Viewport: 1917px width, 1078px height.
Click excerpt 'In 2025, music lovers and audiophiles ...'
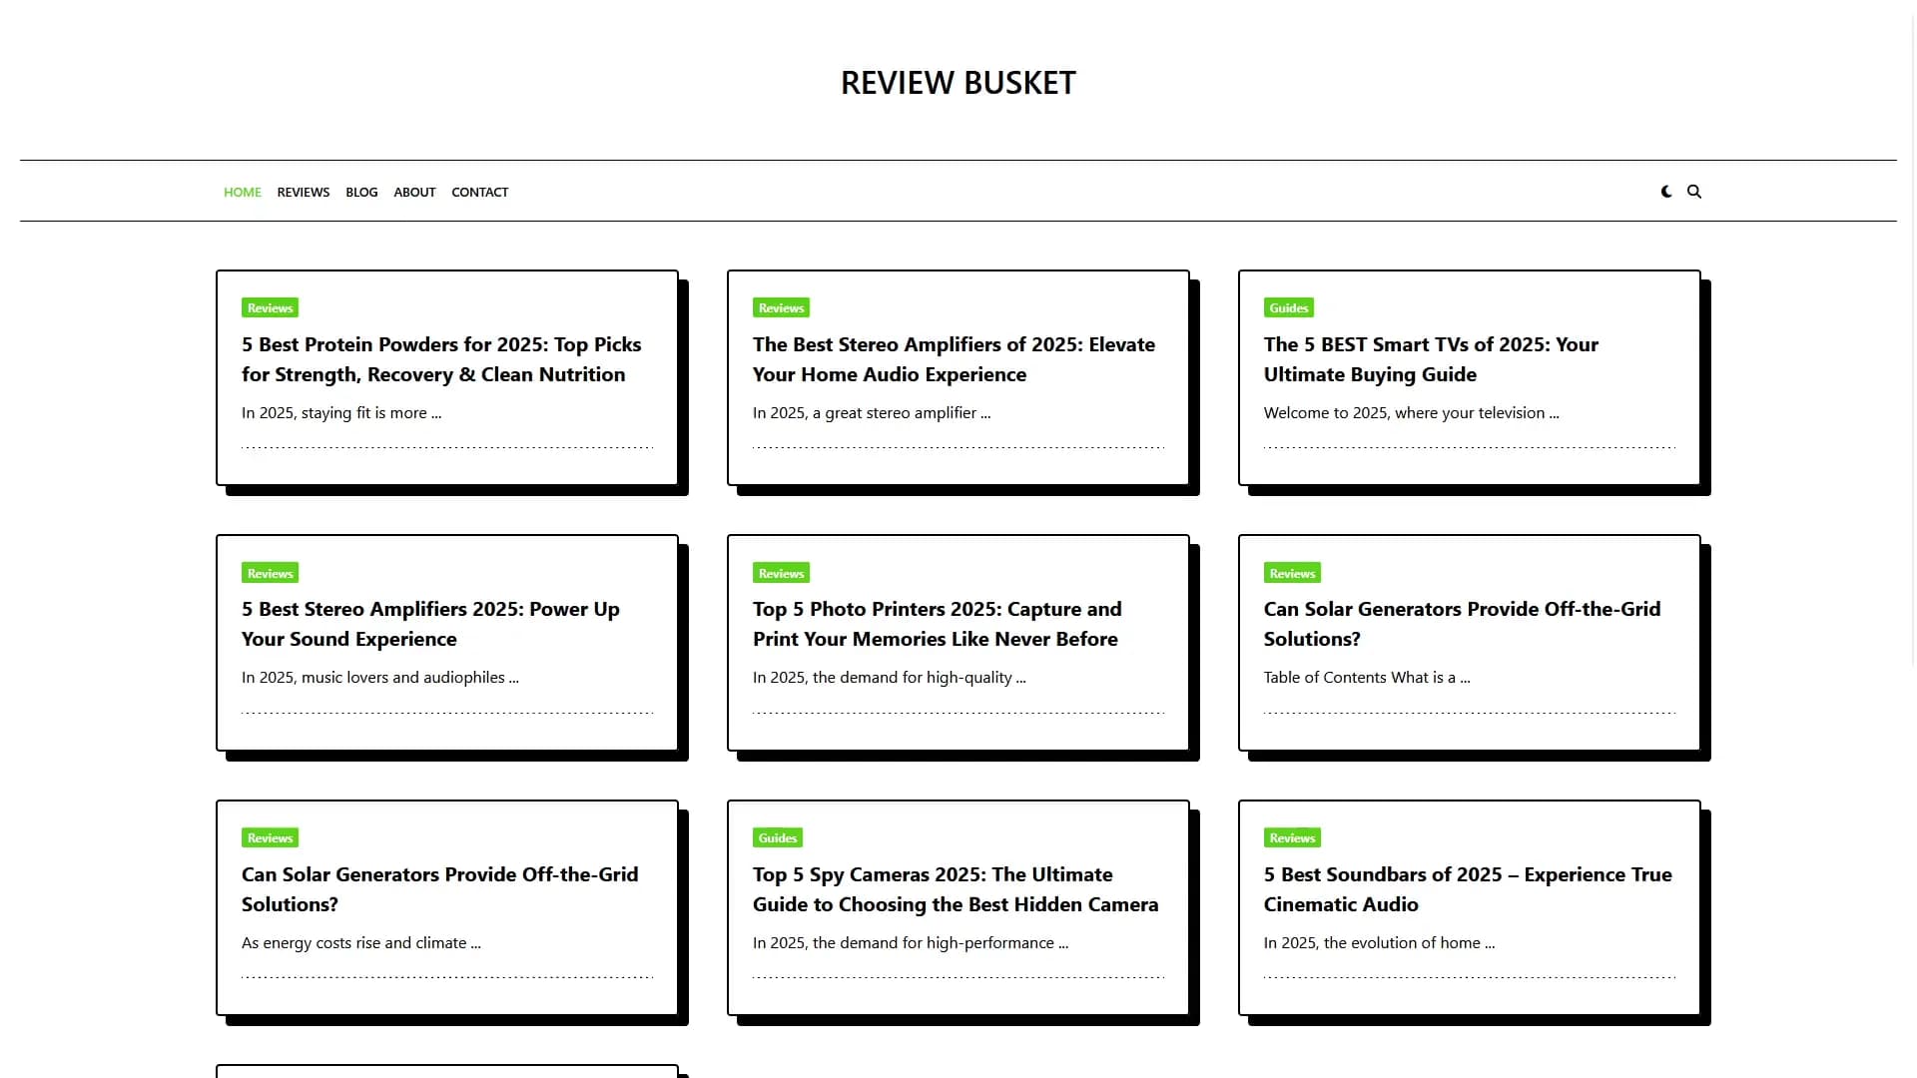coord(380,678)
